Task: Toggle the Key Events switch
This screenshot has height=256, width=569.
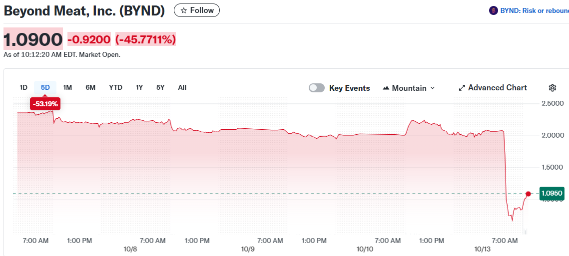Action: tap(317, 88)
